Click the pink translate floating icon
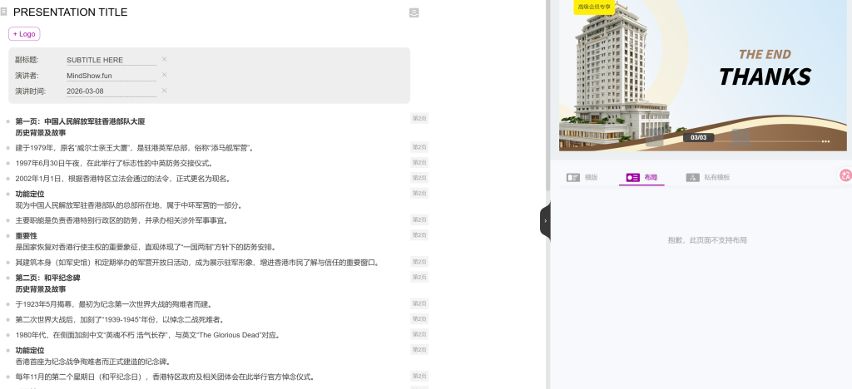The width and height of the screenshot is (852, 389). (x=845, y=175)
